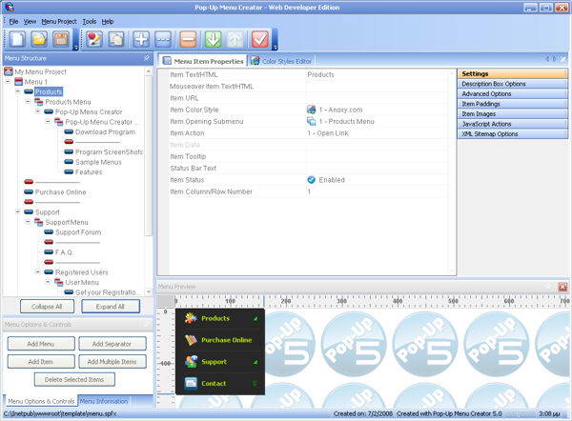
Task: Collapse the Support Menu tree node
Action: tap(28, 222)
